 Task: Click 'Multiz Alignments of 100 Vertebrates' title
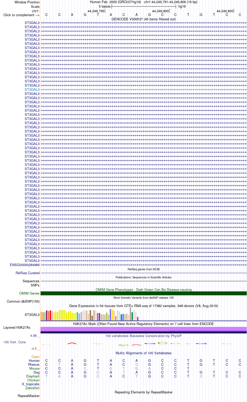coord(144,353)
